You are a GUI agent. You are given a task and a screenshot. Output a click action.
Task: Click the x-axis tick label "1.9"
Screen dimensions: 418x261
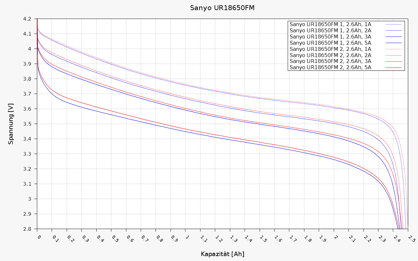322,239
